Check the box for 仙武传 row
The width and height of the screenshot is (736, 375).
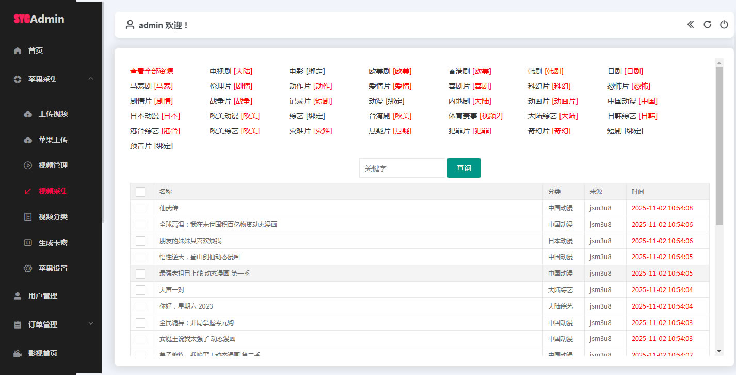click(140, 208)
